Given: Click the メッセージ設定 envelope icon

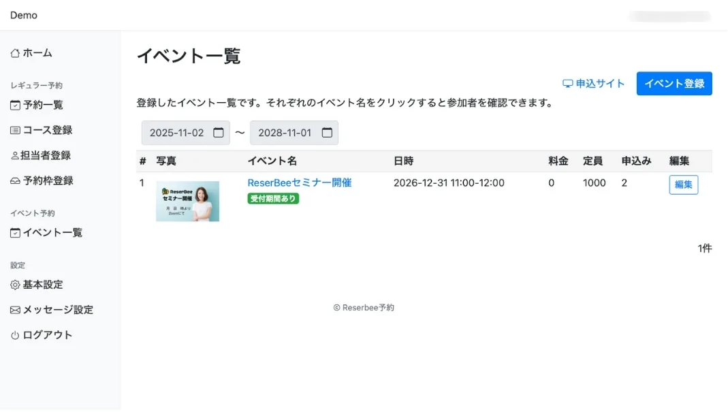Looking at the screenshot, I should (15, 311).
